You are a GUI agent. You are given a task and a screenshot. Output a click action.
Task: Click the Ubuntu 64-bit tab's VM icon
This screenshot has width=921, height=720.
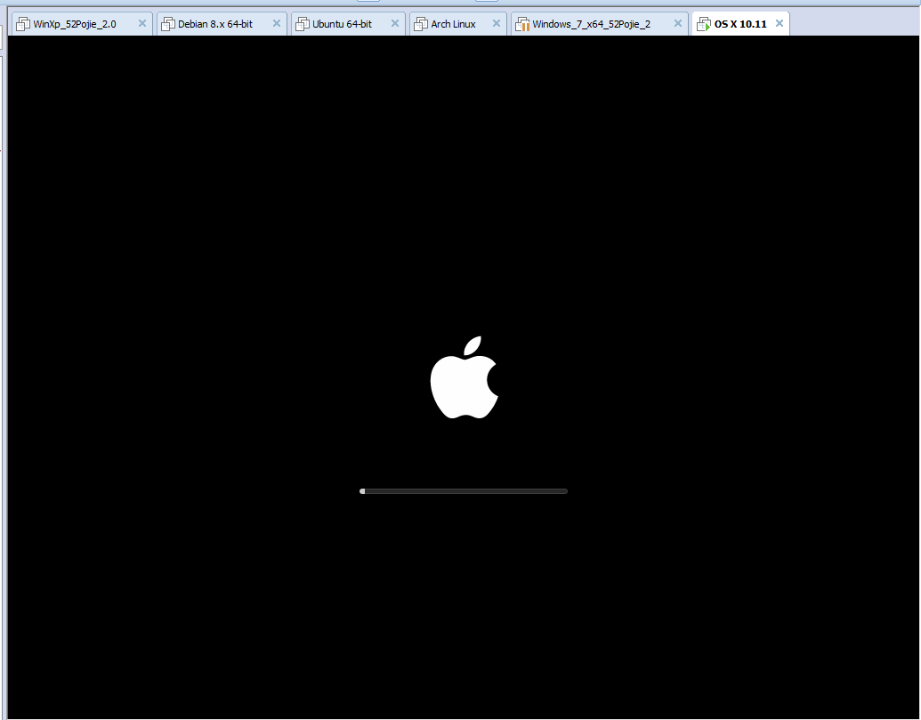click(303, 24)
